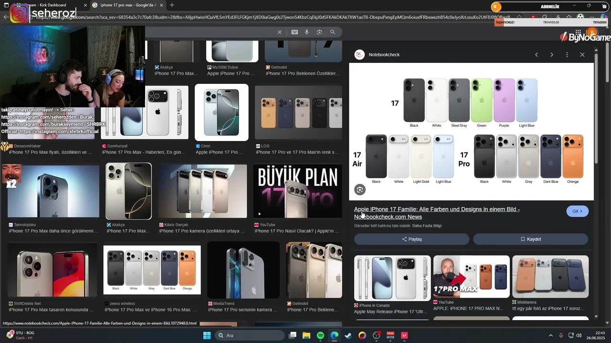The image size is (611, 343).
Task: Open zeera wireless color lineup image
Action: pos(152,270)
